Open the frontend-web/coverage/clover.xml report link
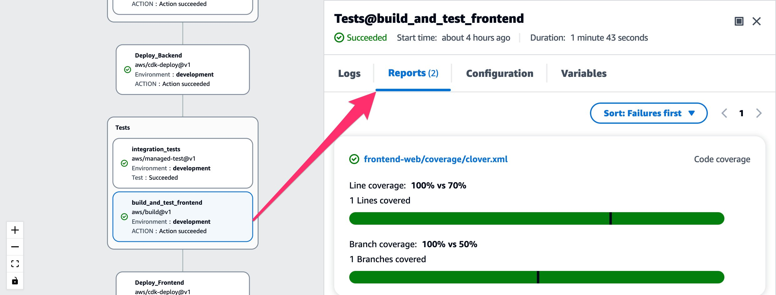 [436, 159]
